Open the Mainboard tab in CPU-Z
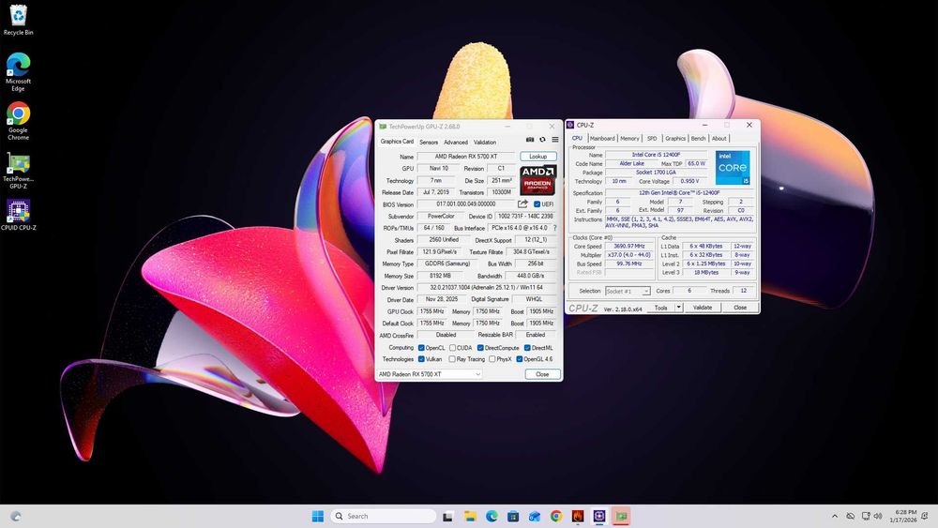 pos(602,139)
